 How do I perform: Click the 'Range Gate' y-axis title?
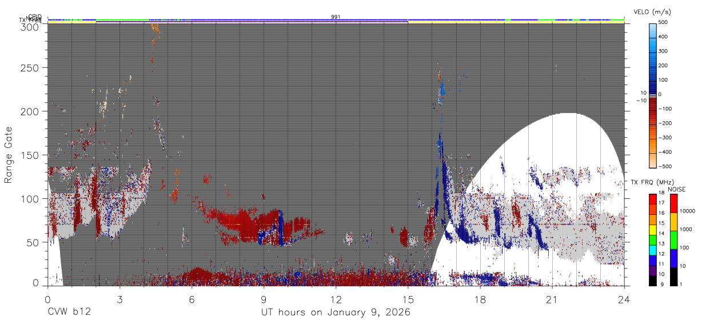pyautogui.click(x=9, y=155)
